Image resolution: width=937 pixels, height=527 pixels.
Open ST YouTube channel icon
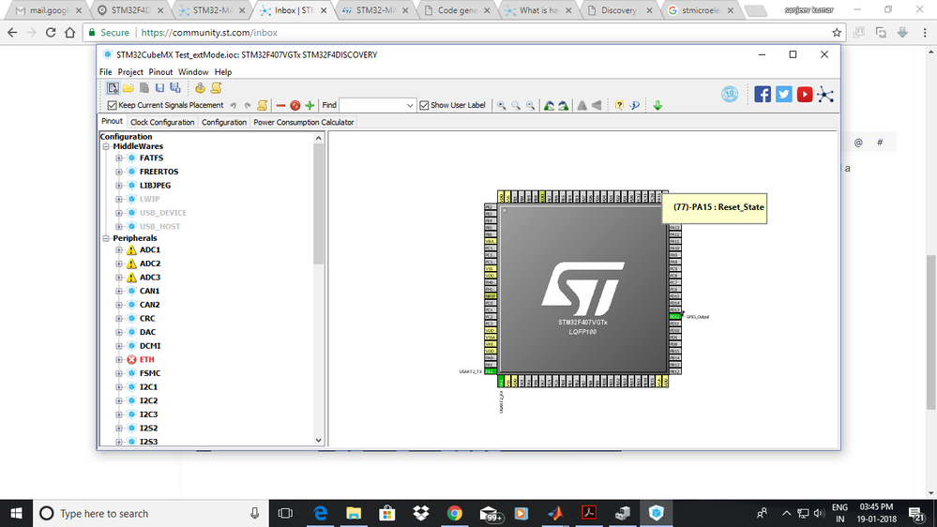tap(805, 95)
